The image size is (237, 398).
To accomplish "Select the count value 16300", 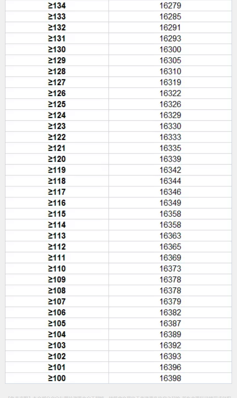I will [x=170, y=49].
